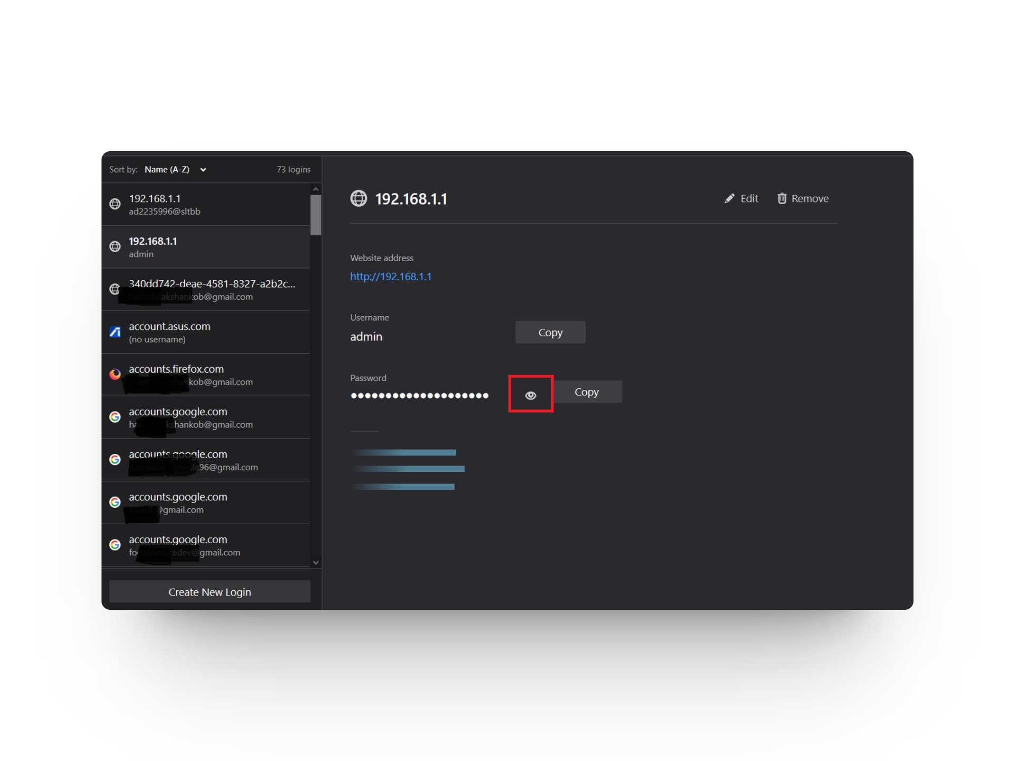Click scroll down arrow of login list
Image resolution: width=1015 pixels, height=761 pixels.
[316, 563]
